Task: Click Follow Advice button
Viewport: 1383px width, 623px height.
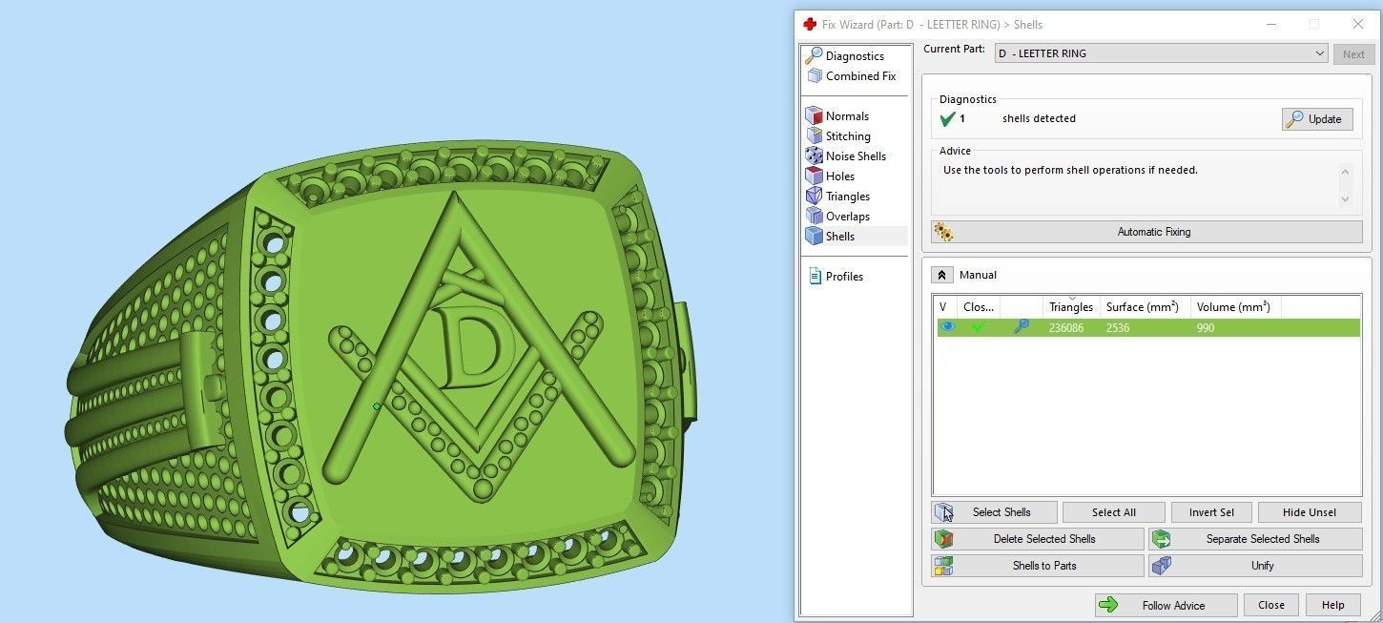Action: [1166, 605]
